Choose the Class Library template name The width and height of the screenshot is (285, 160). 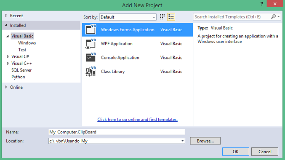click(x=113, y=72)
